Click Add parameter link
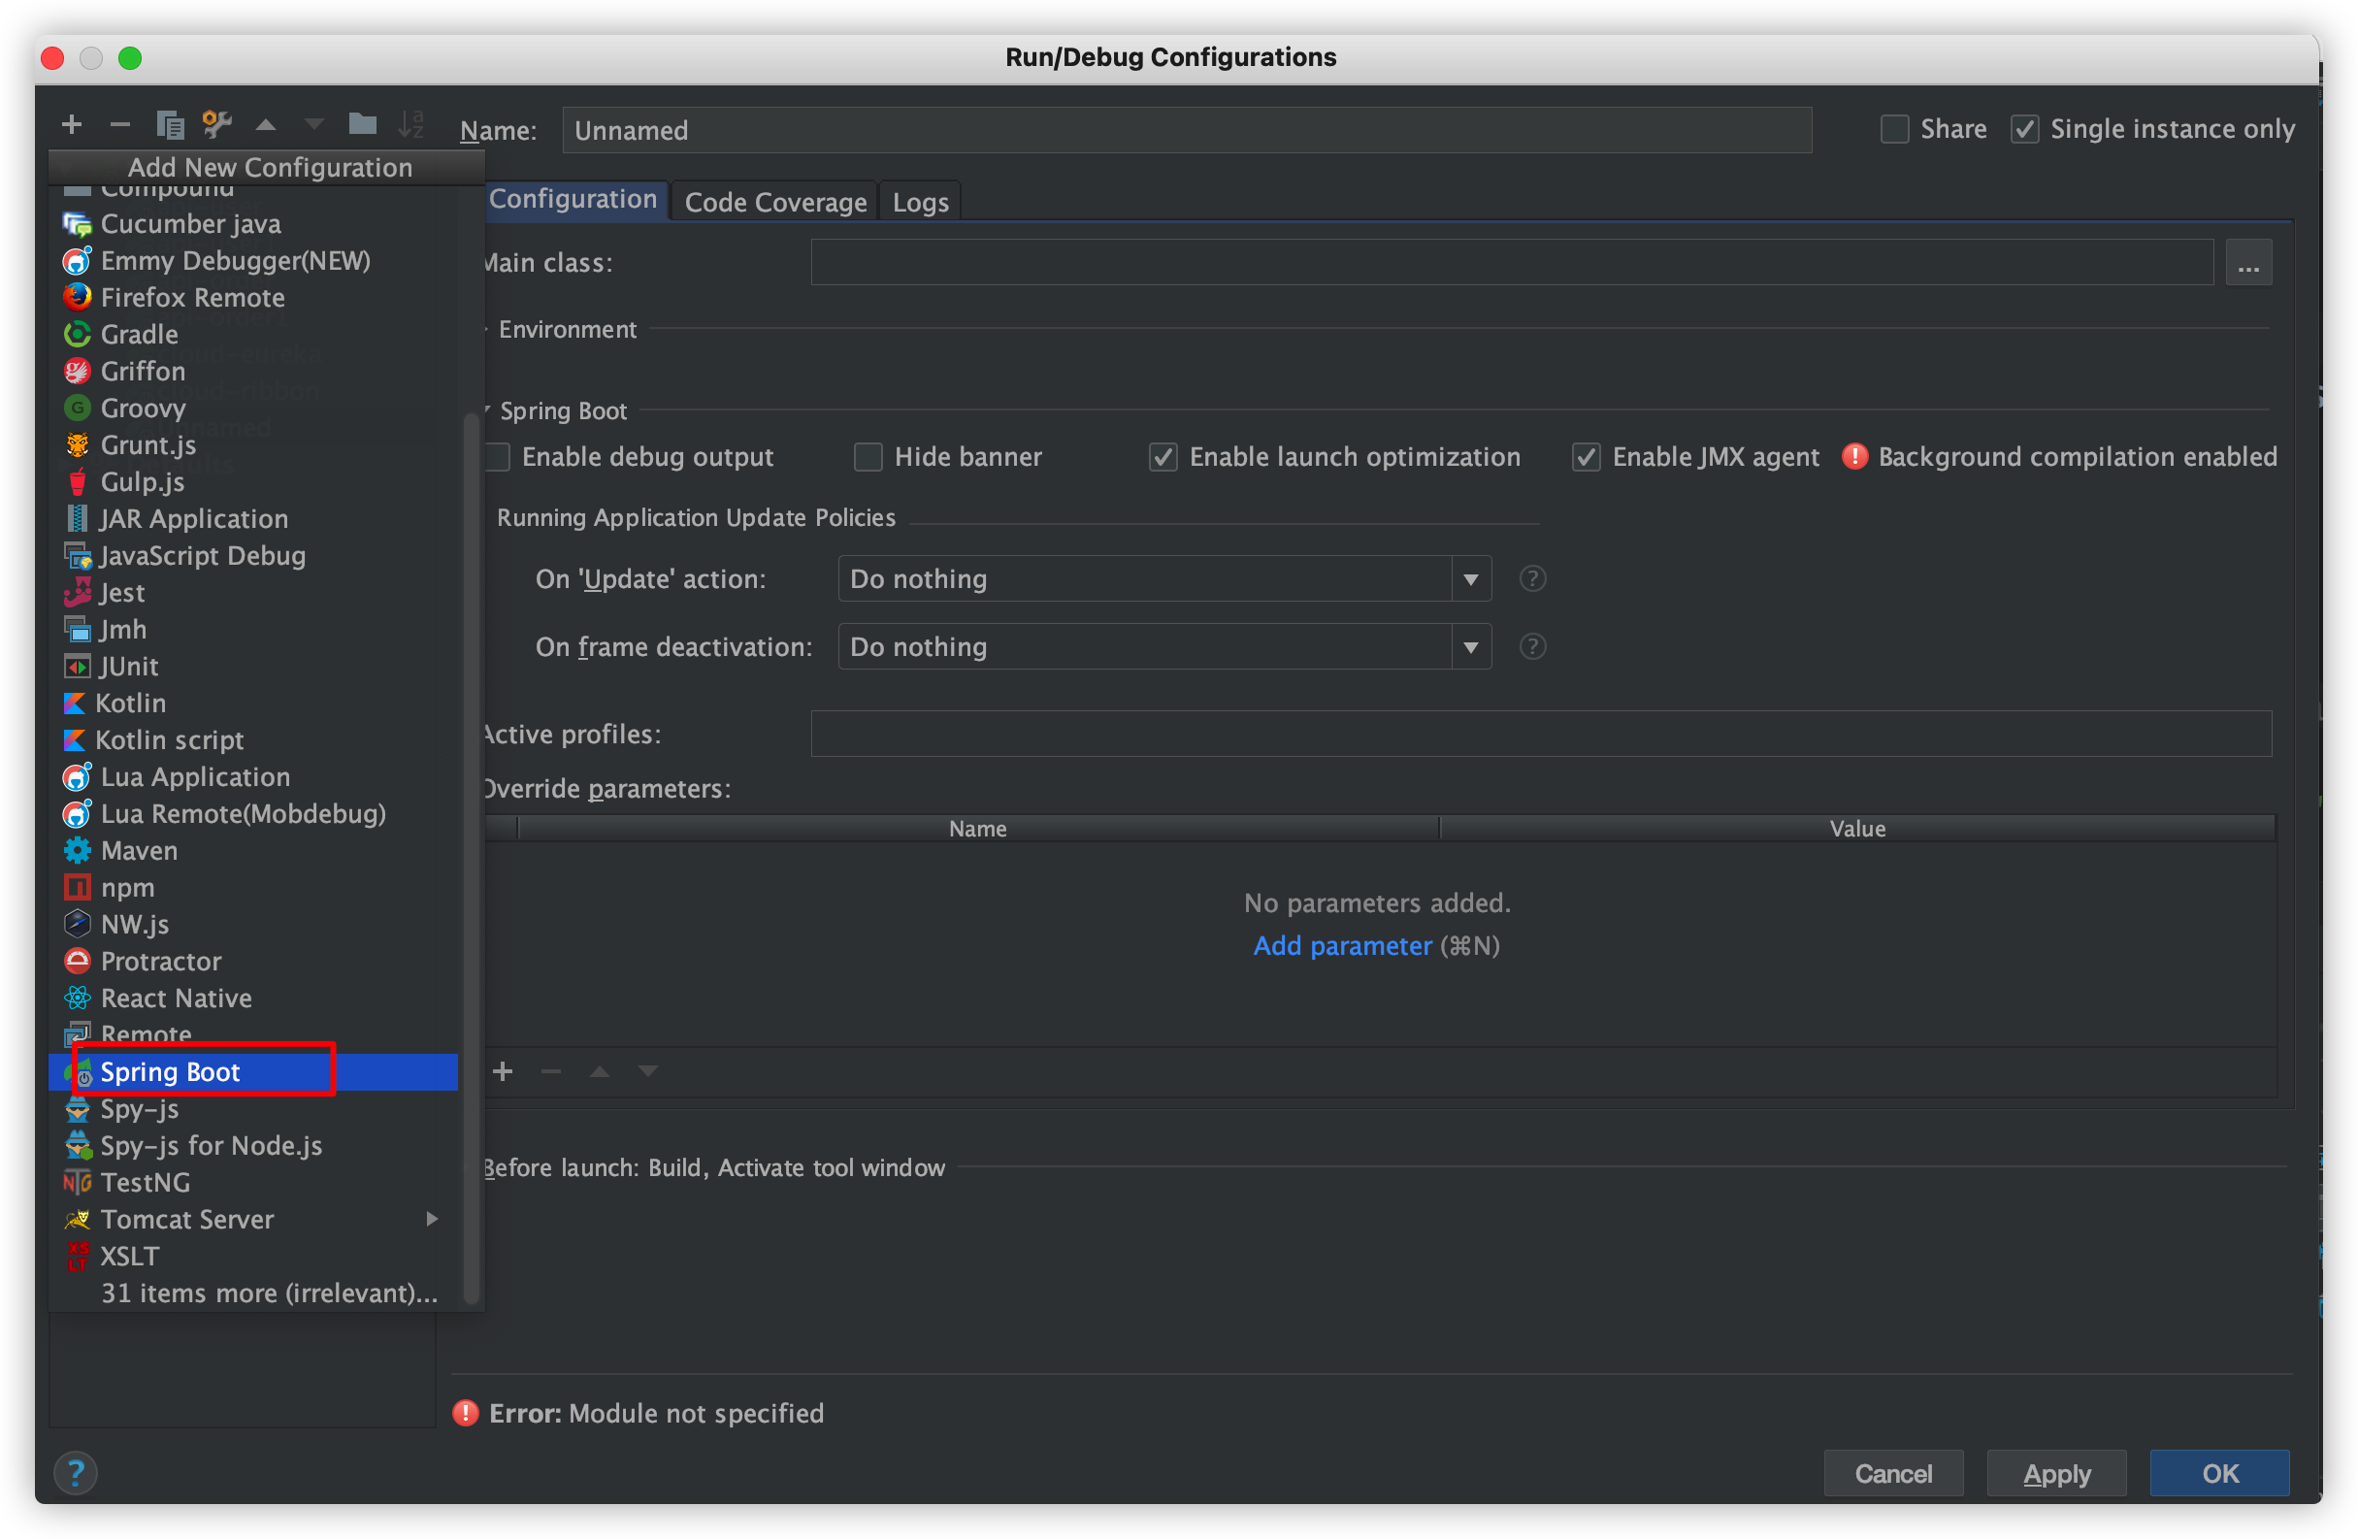 [x=1342, y=944]
